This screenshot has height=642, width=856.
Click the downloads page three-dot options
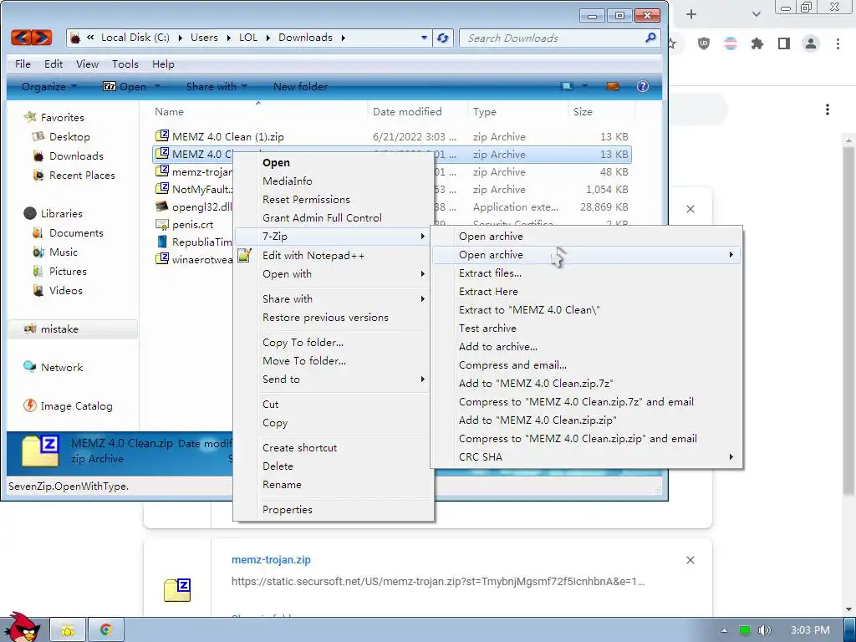click(828, 110)
